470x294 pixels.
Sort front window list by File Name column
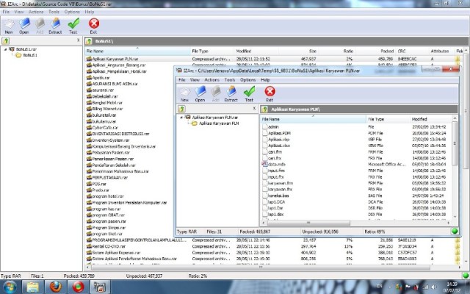314,119
